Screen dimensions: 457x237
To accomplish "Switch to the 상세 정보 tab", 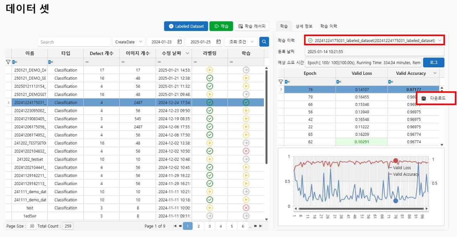I will 304,26.
